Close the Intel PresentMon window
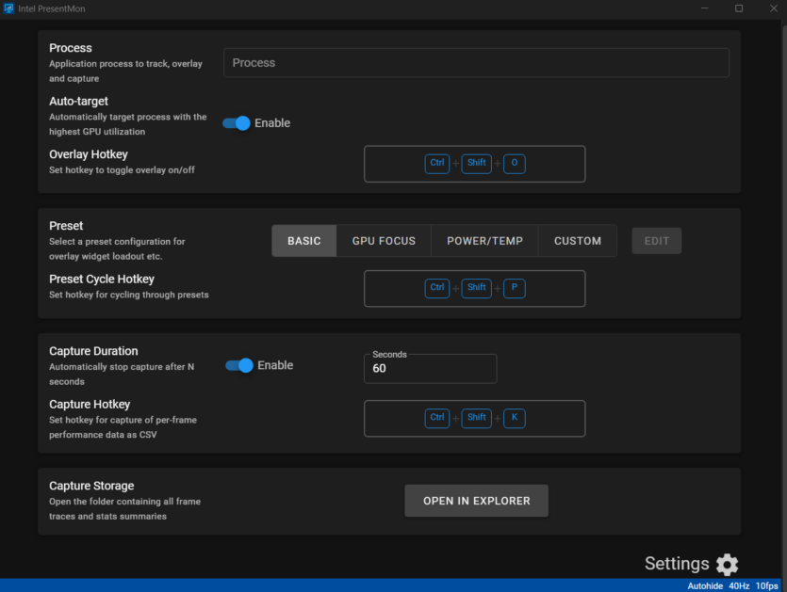Screen dimensions: 787x592 [774, 8]
